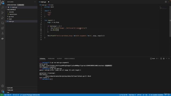Select the main.go editor tab
This screenshot has width=171, height=96.
43,2
